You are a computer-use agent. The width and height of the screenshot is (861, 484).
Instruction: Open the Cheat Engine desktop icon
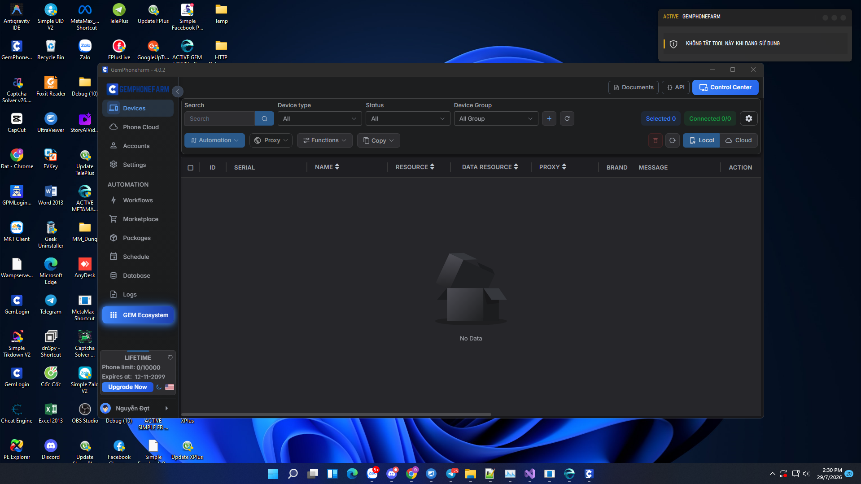pos(17,413)
